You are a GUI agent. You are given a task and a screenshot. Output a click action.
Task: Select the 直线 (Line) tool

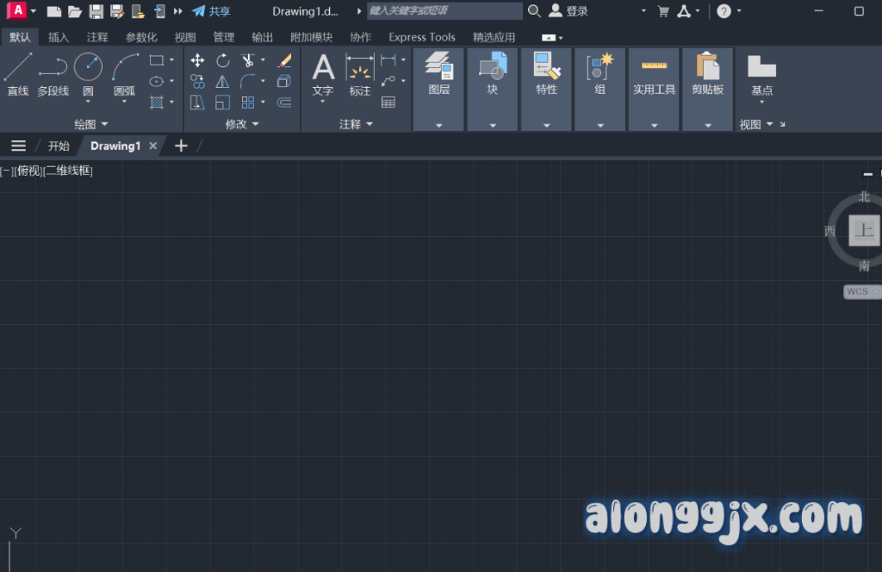[x=18, y=74]
